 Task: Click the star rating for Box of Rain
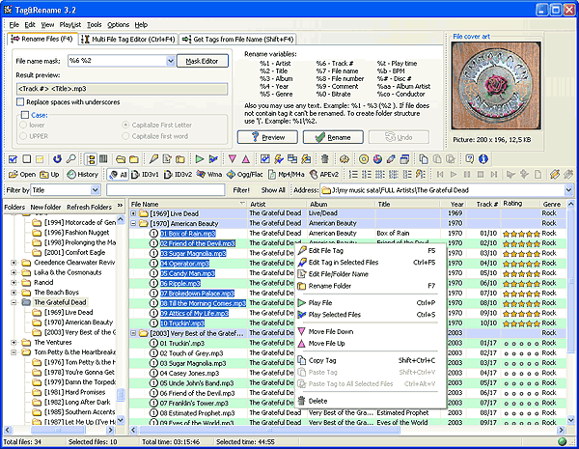[520, 233]
